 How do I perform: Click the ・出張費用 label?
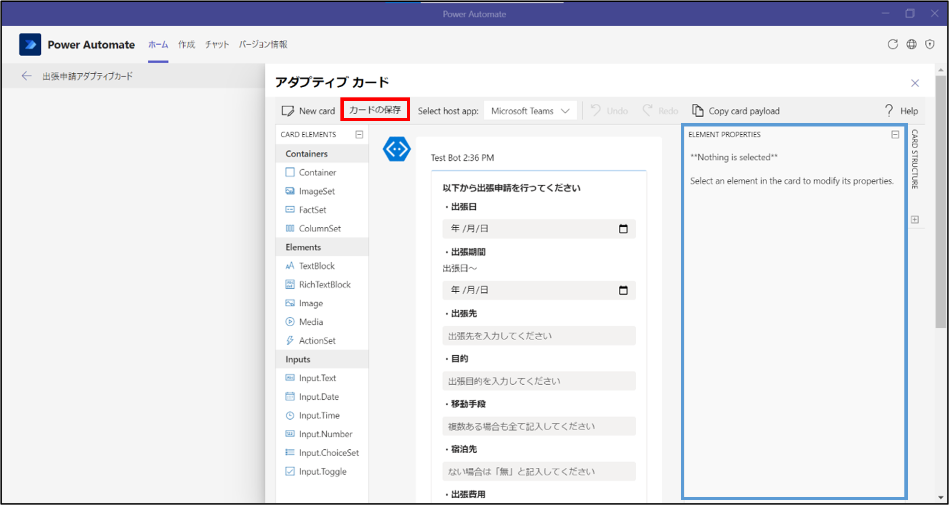pyautogui.click(x=465, y=494)
